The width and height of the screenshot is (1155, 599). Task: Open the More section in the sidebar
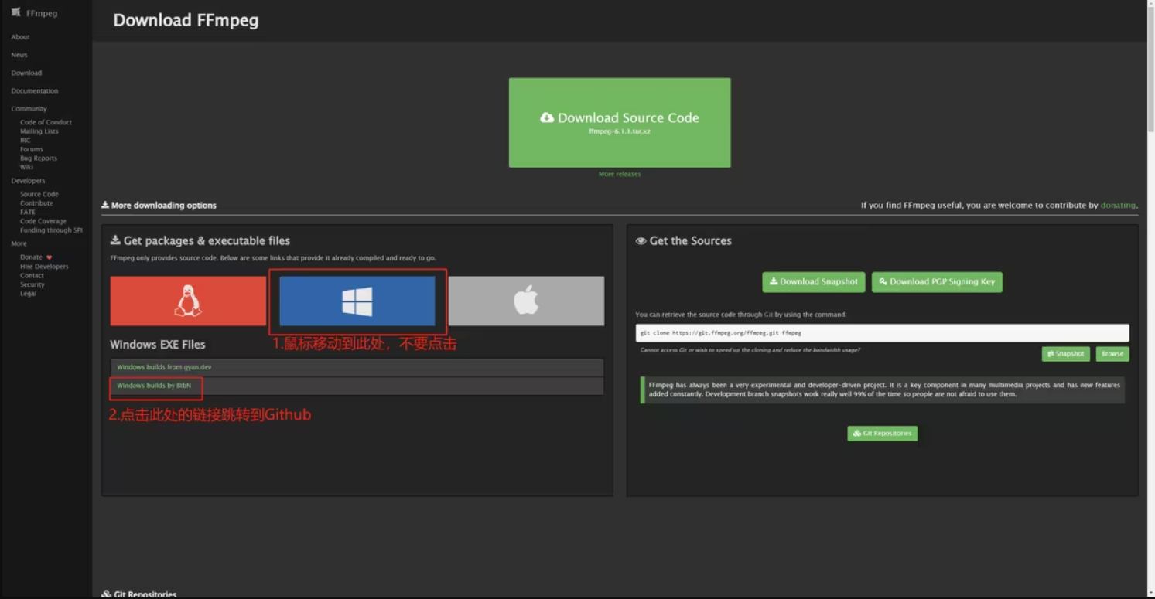[19, 243]
